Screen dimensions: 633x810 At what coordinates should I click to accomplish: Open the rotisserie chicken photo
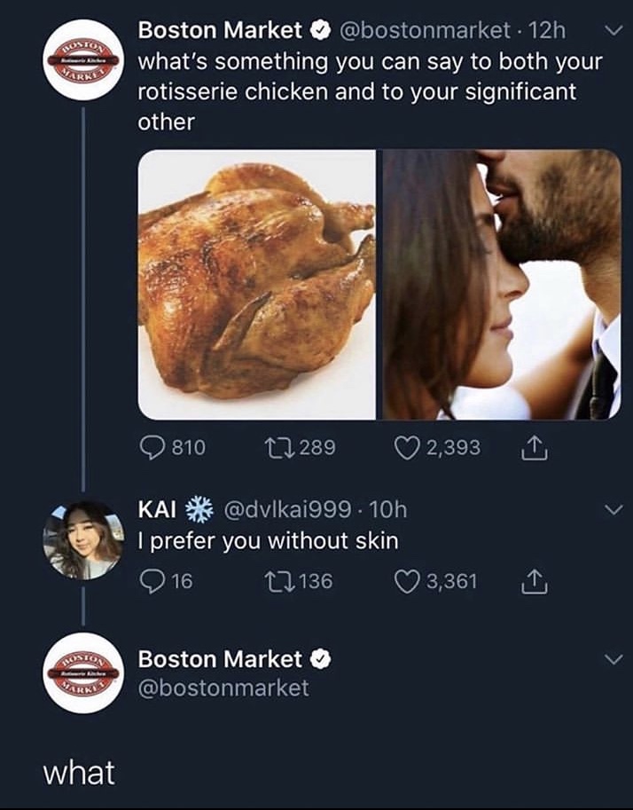[257, 285]
